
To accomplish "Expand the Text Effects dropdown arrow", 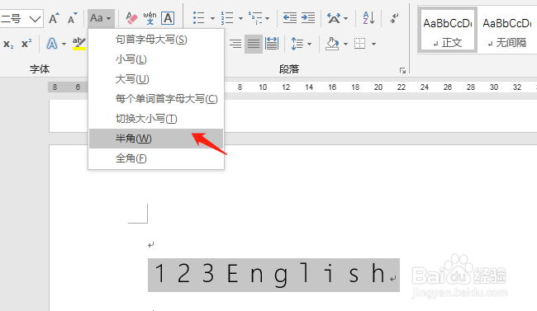I will (64, 45).
